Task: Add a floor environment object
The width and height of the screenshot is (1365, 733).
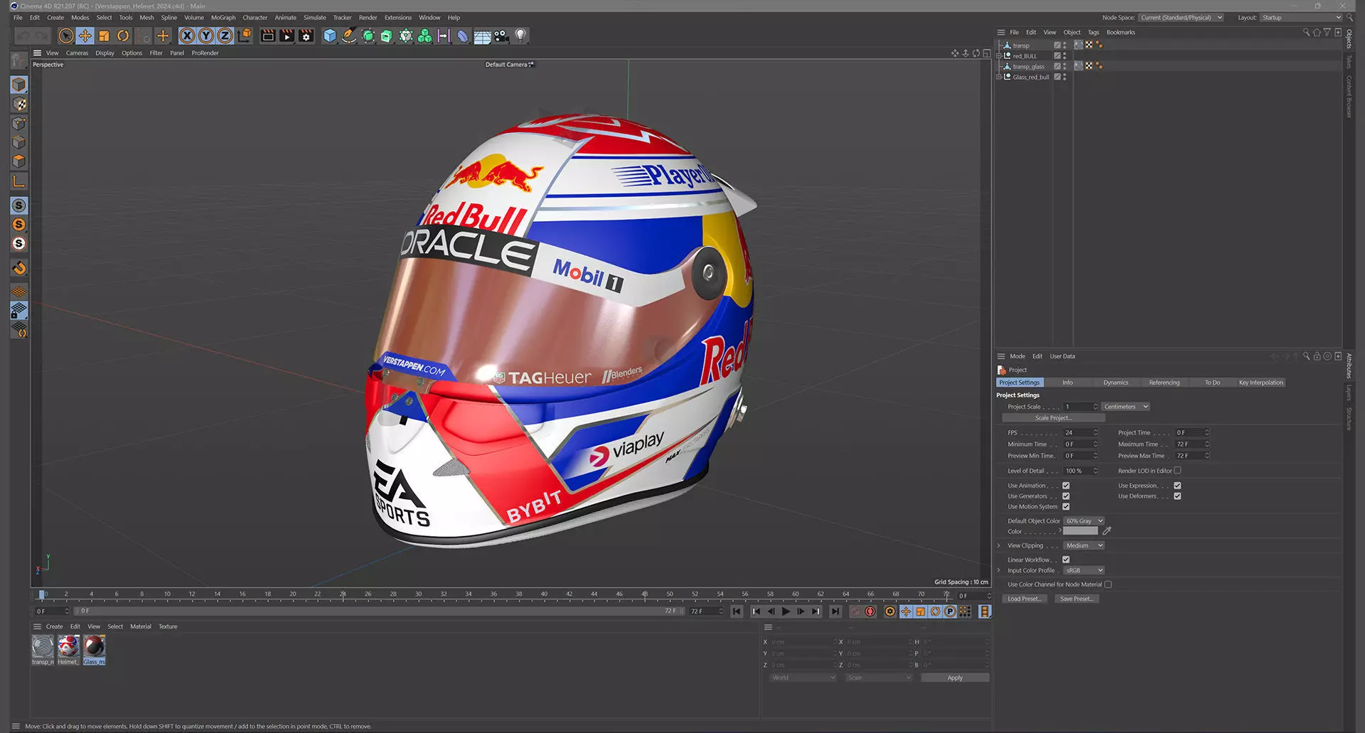Action: coord(482,36)
